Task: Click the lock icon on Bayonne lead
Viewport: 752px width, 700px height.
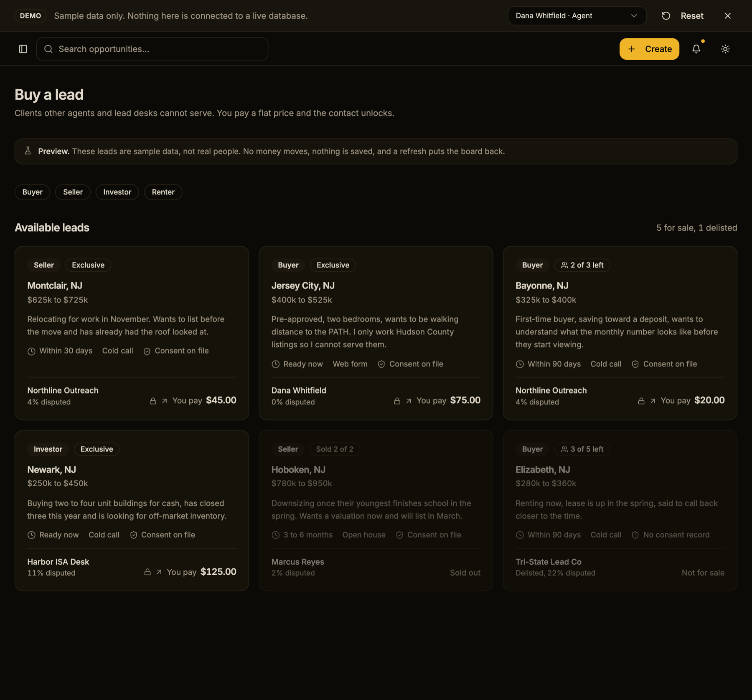Action: pyautogui.click(x=641, y=401)
